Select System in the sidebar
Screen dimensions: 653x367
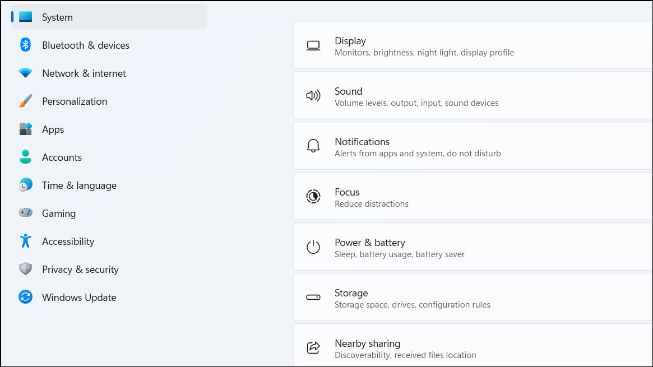coord(109,17)
